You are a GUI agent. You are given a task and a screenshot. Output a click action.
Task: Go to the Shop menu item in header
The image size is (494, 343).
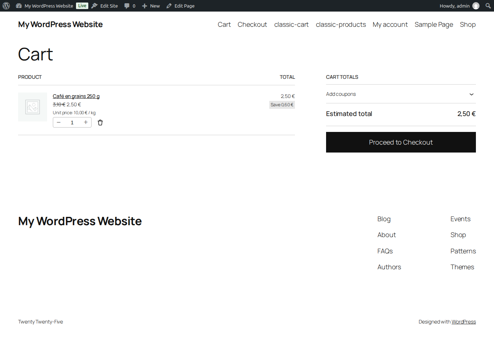(468, 25)
